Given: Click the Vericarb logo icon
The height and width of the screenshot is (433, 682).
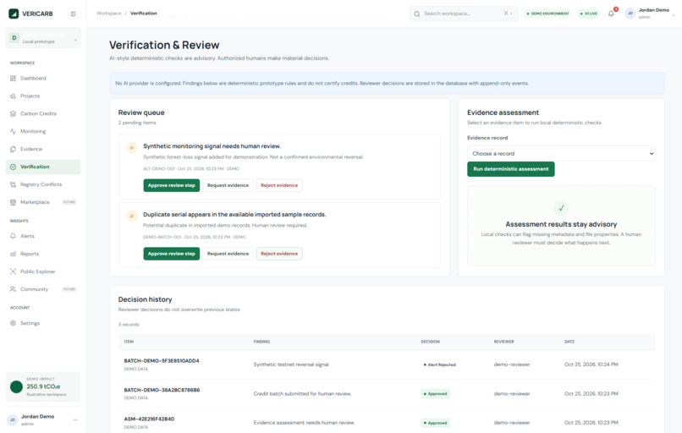Looking at the screenshot, I should click(x=14, y=14).
